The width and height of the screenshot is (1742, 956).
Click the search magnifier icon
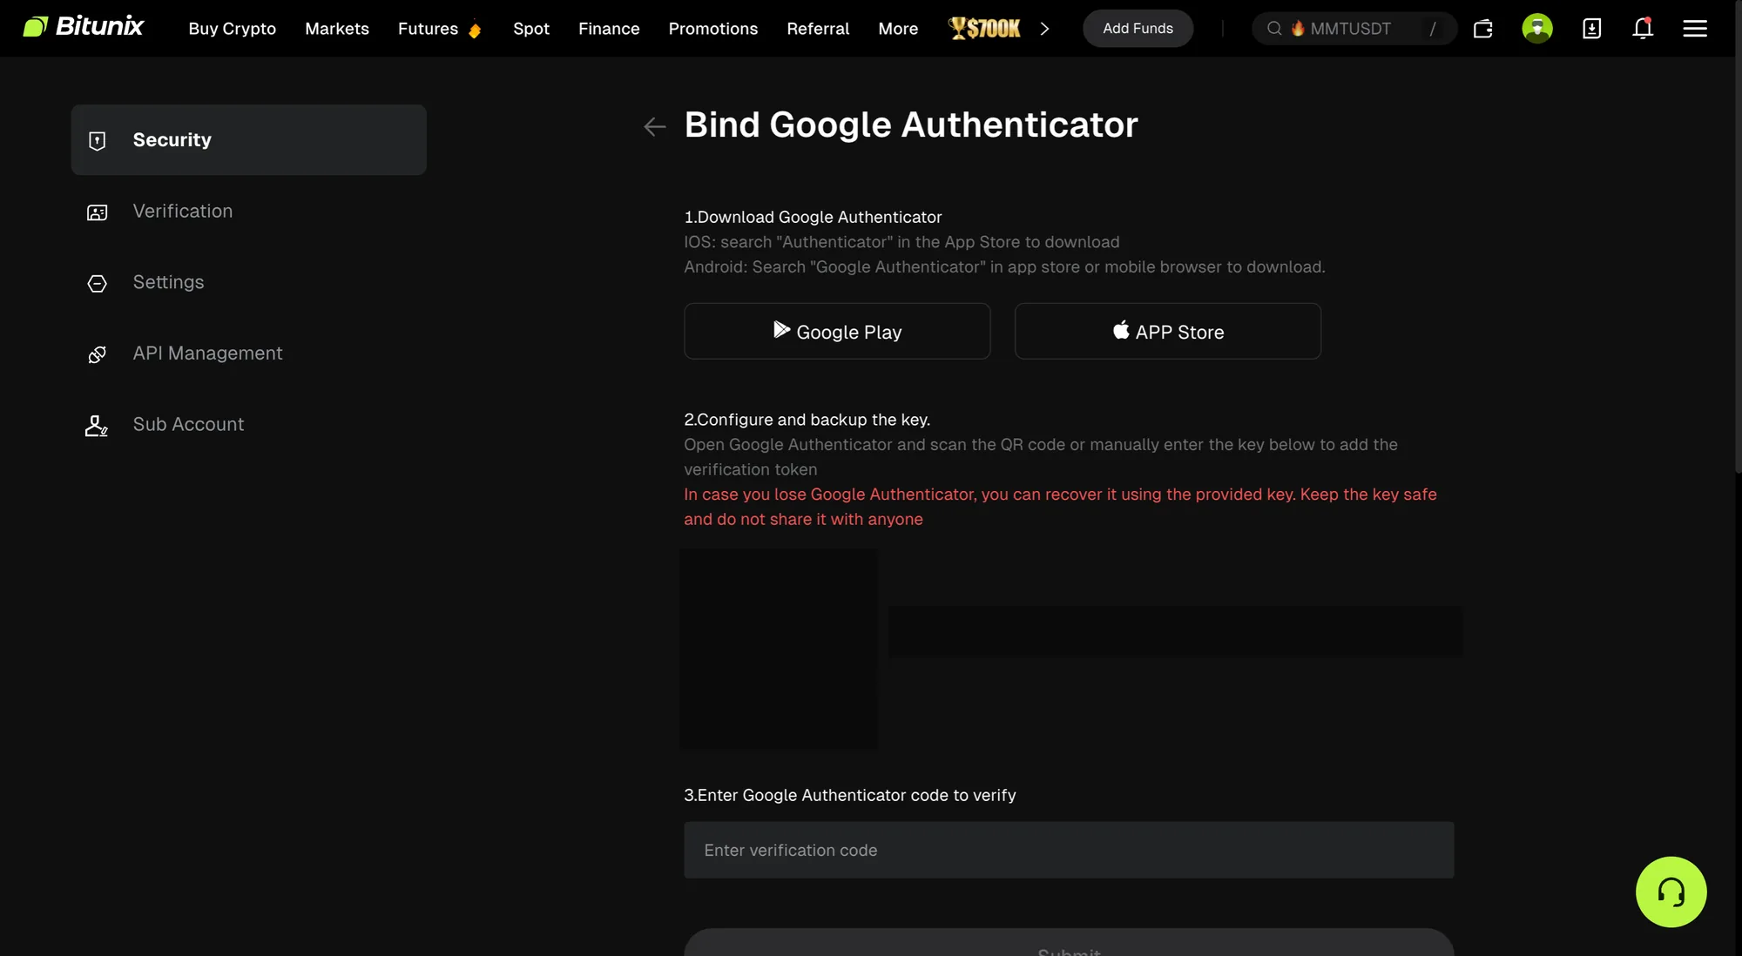point(1274,29)
